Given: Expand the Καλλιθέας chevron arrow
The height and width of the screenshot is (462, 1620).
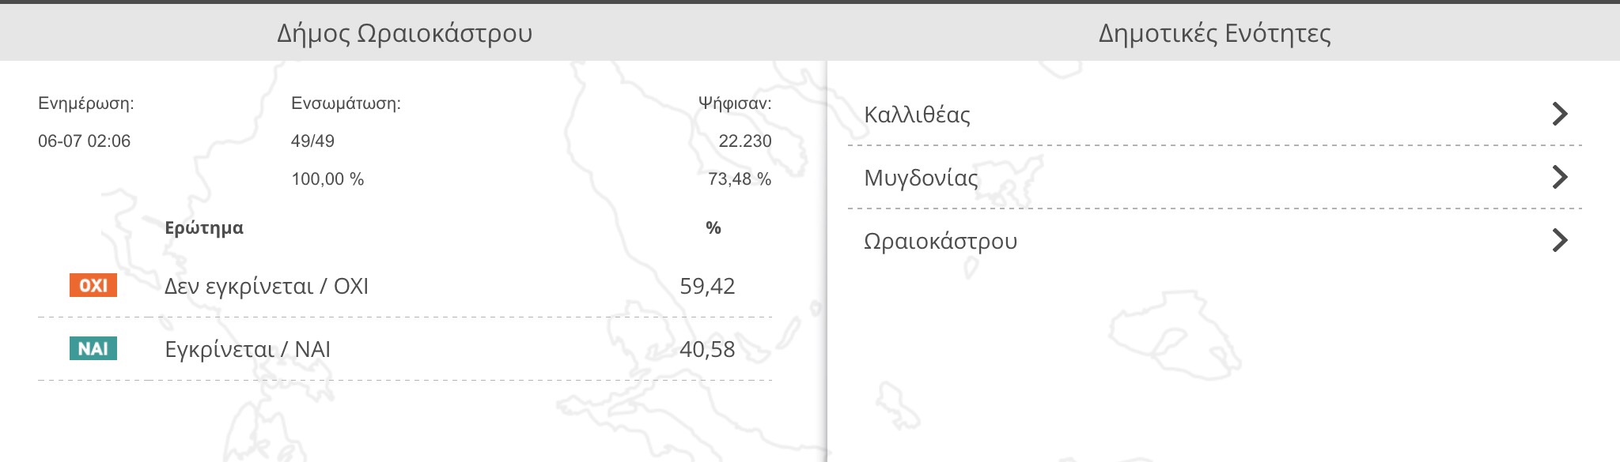Looking at the screenshot, I should [1560, 114].
